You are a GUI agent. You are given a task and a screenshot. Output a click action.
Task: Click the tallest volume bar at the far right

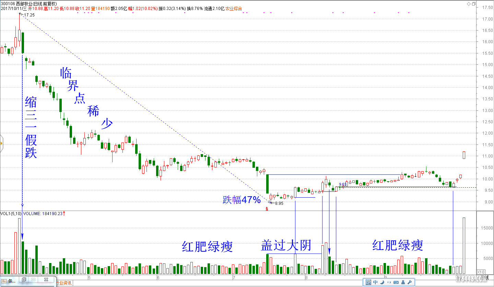coord(464,246)
